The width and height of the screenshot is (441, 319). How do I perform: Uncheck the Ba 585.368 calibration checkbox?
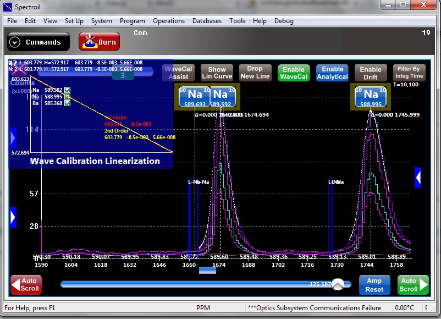(x=67, y=103)
